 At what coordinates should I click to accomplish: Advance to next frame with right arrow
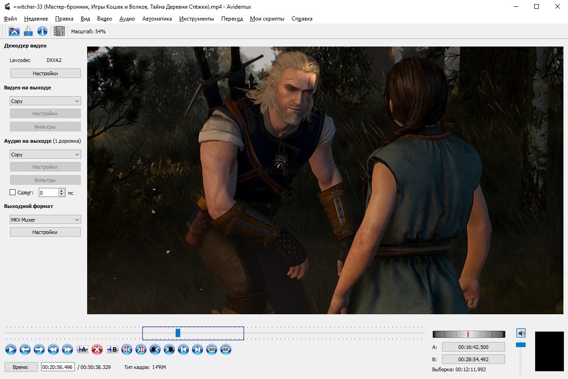tap(39, 350)
